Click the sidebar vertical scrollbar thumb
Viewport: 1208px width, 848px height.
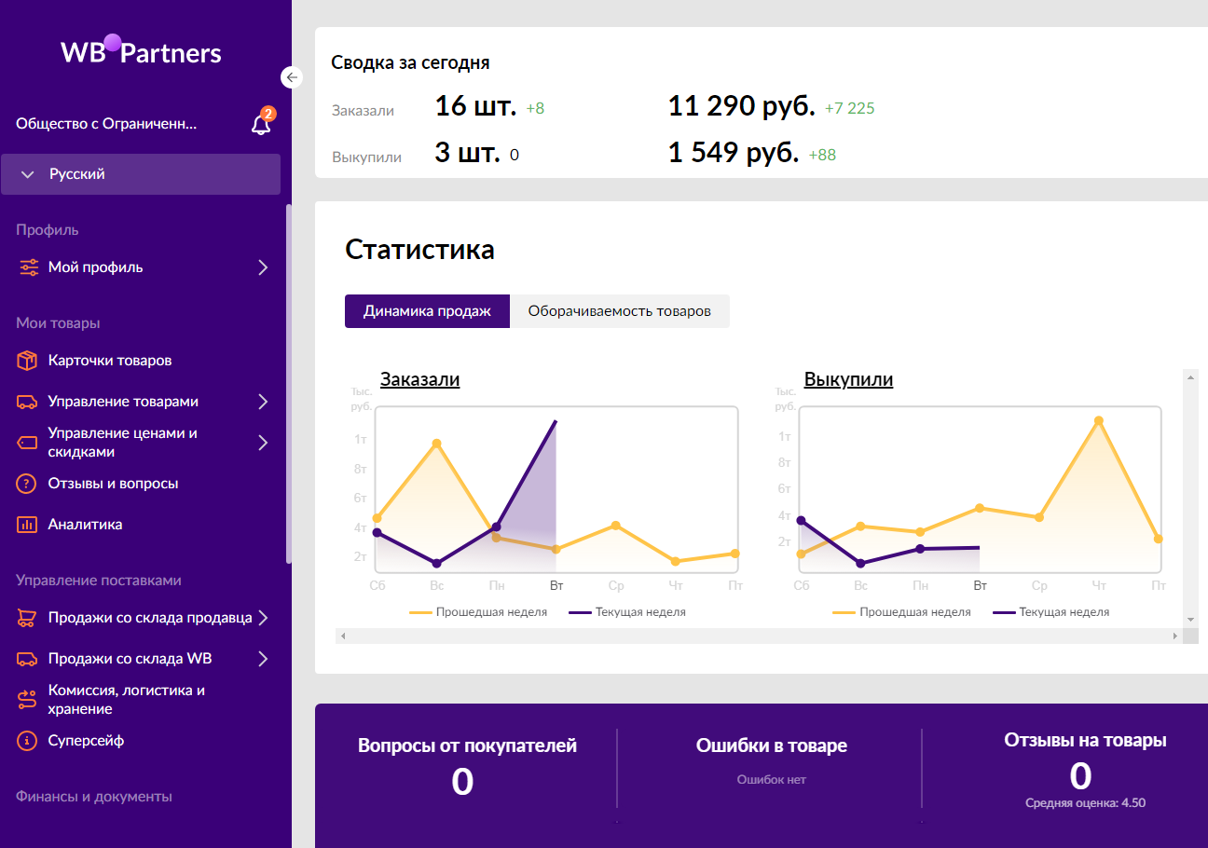[288, 384]
